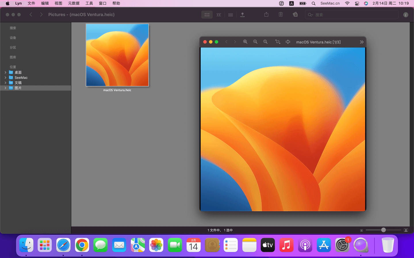
Task: Zoom out on the viewer image
Action: click(x=255, y=42)
